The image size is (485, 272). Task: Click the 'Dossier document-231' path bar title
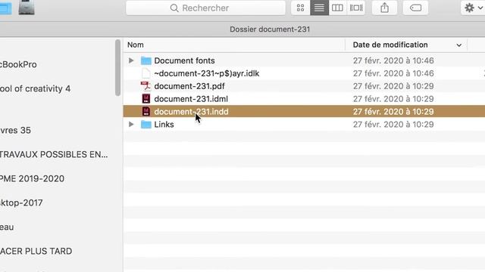coord(270,29)
